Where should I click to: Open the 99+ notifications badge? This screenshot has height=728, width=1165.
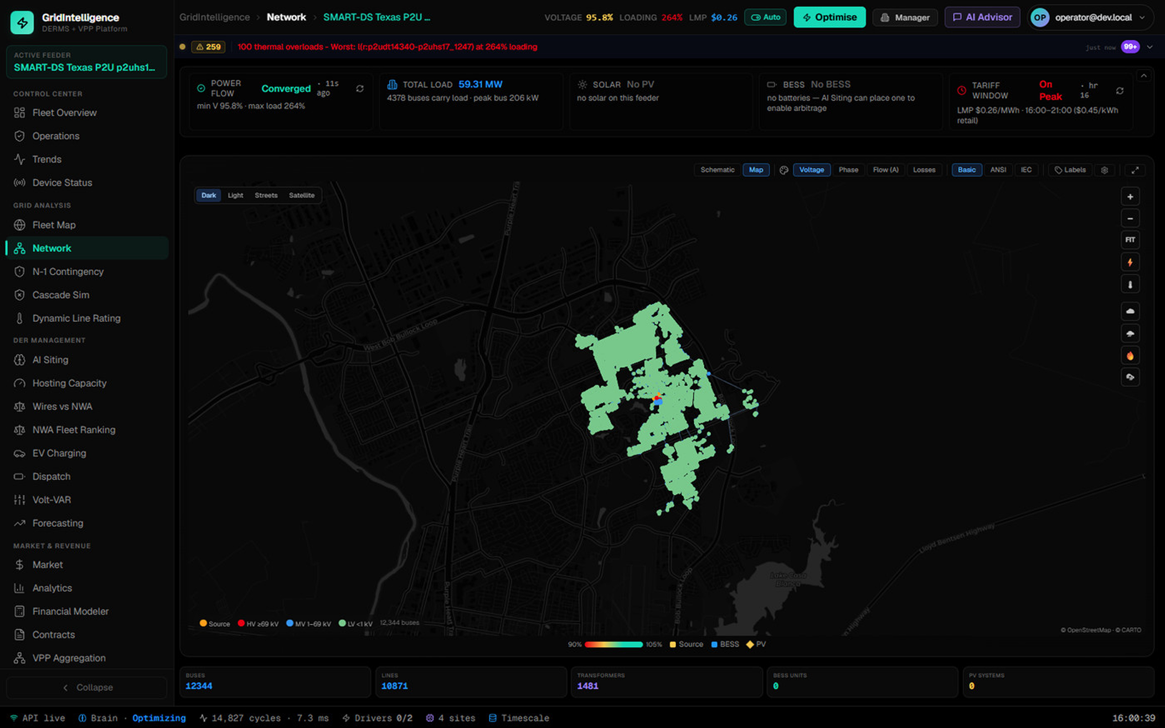pos(1130,47)
